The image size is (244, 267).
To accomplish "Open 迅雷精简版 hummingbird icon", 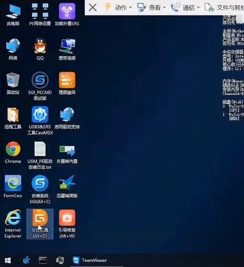I will coord(67,187).
